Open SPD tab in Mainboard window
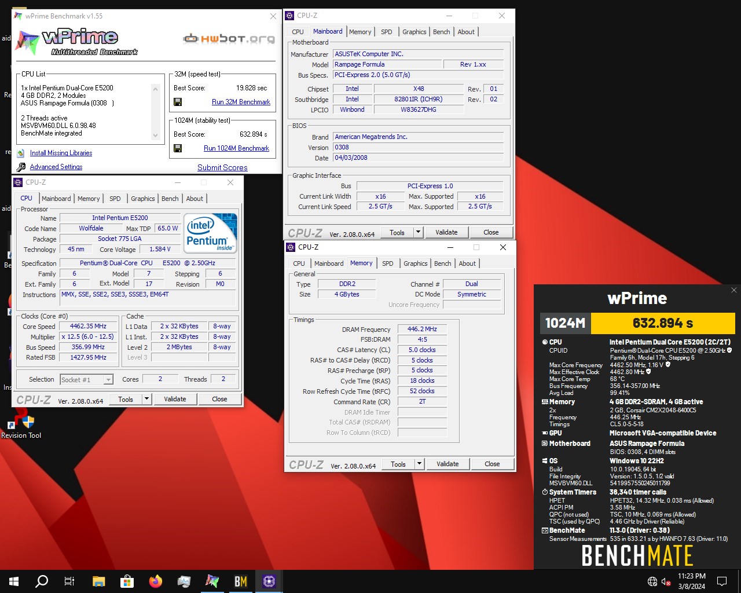This screenshot has width=741, height=593. 387,32
